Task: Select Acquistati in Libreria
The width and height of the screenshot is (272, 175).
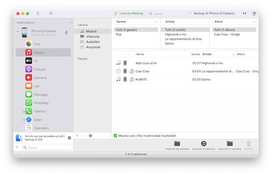Action: pyautogui.click(x=92, y=47)
